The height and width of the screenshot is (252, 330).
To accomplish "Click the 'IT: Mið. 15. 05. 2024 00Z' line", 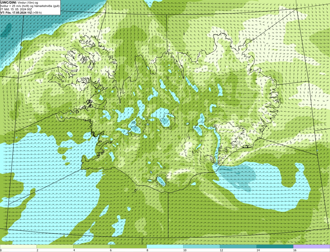I will coord(16,9).
